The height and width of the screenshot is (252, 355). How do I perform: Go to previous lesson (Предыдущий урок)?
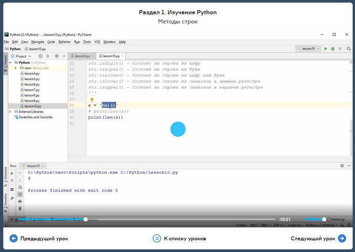[x=39, y=238]
